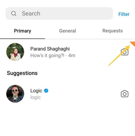Open the Requests tab
The width and height of the screenshot is (135, 136).
tap(113, 31)
